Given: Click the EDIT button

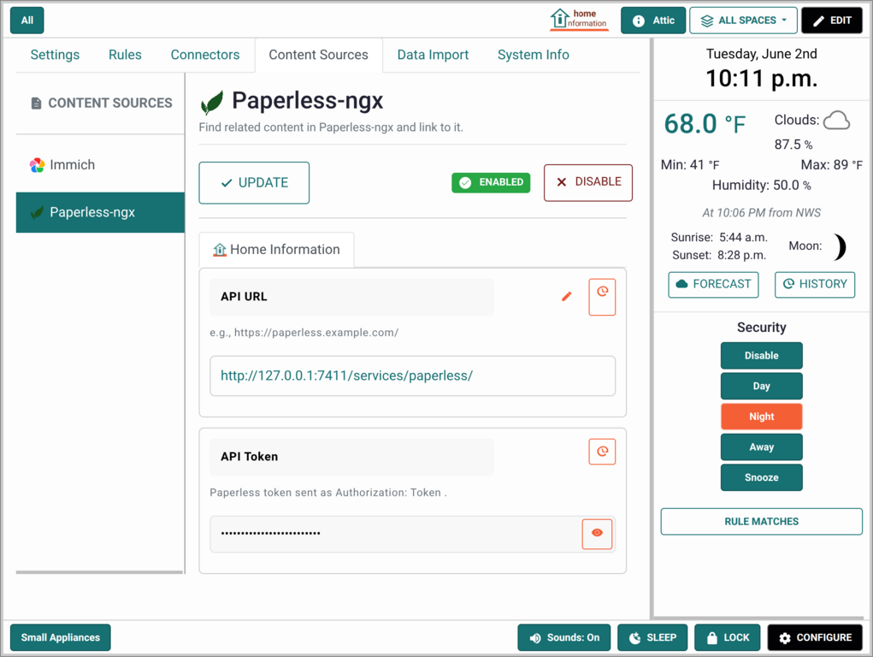Looking at the screenshot, I should click(x=832, y=21).
